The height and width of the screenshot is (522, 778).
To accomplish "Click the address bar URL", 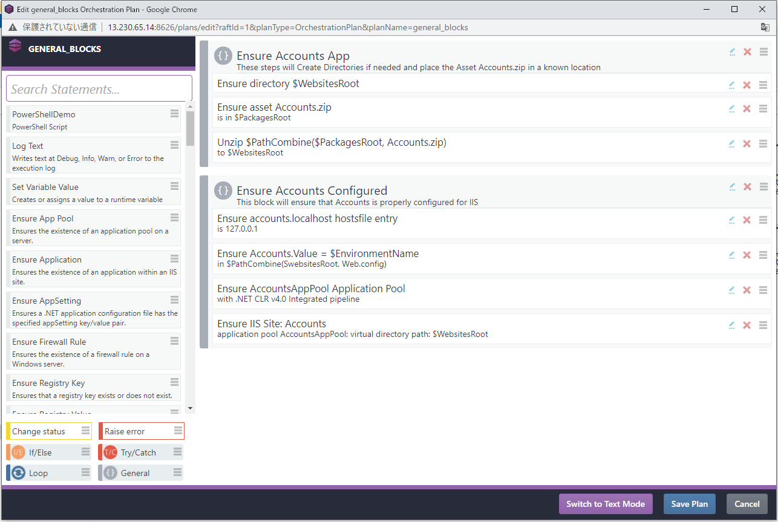I will (288, 27).
